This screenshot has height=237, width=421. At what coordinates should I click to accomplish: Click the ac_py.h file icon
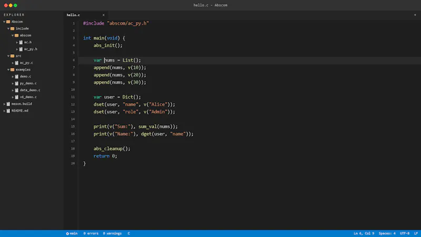coord(21,49)
